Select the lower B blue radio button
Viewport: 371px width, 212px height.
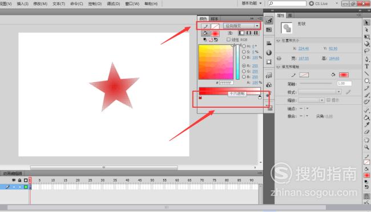pos(244,77)
